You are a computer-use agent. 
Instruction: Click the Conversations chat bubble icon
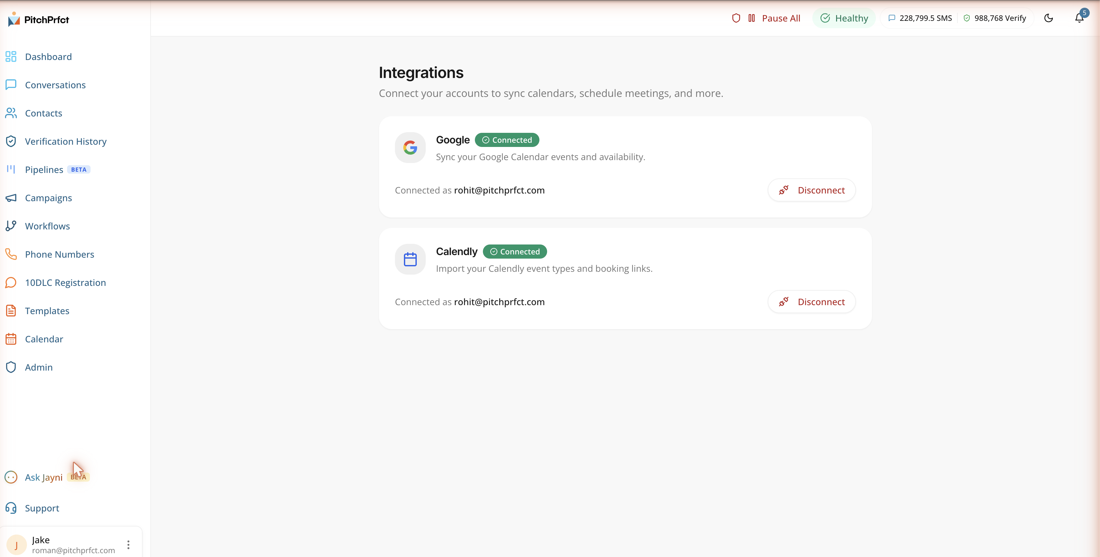[11, 85]
